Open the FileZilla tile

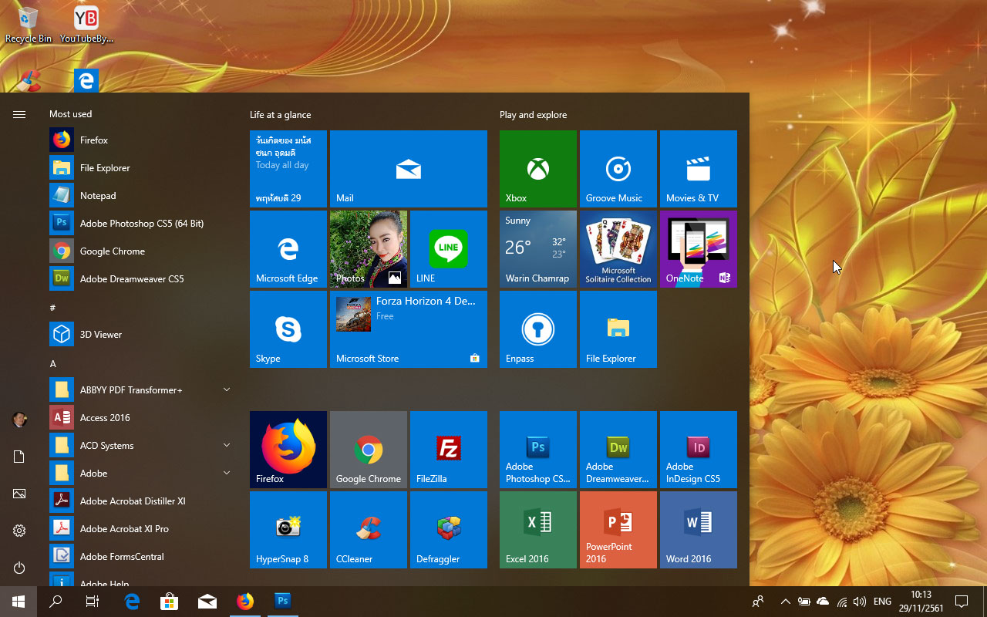point(448,450)
